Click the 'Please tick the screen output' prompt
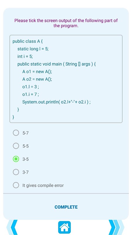Image resolution: width=132 pixels, height=235 pixels. tap(66, 23)
